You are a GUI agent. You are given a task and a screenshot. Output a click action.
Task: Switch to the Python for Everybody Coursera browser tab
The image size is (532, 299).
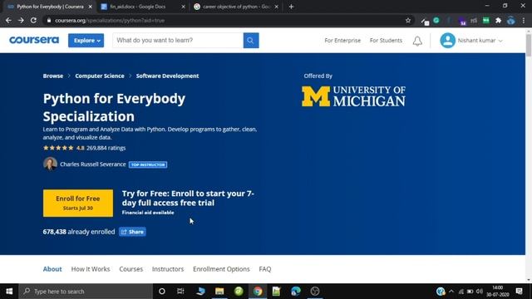pos(50,7)
